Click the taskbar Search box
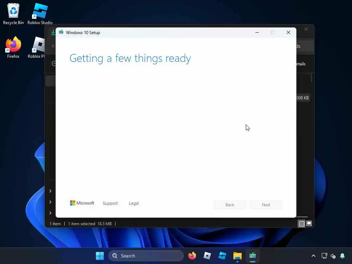 tap(146, 256)
